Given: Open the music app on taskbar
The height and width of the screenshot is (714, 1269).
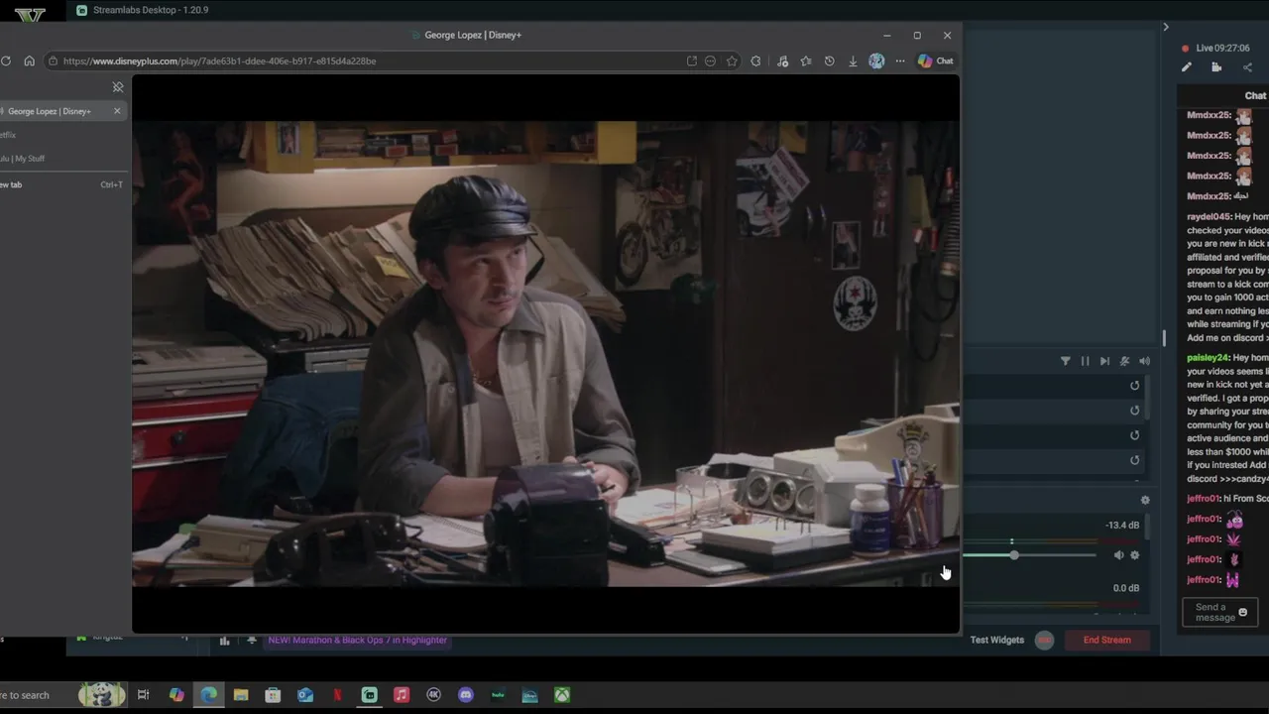Looking at the screenshot, I should pyautogui.click(x=402, y=695).
